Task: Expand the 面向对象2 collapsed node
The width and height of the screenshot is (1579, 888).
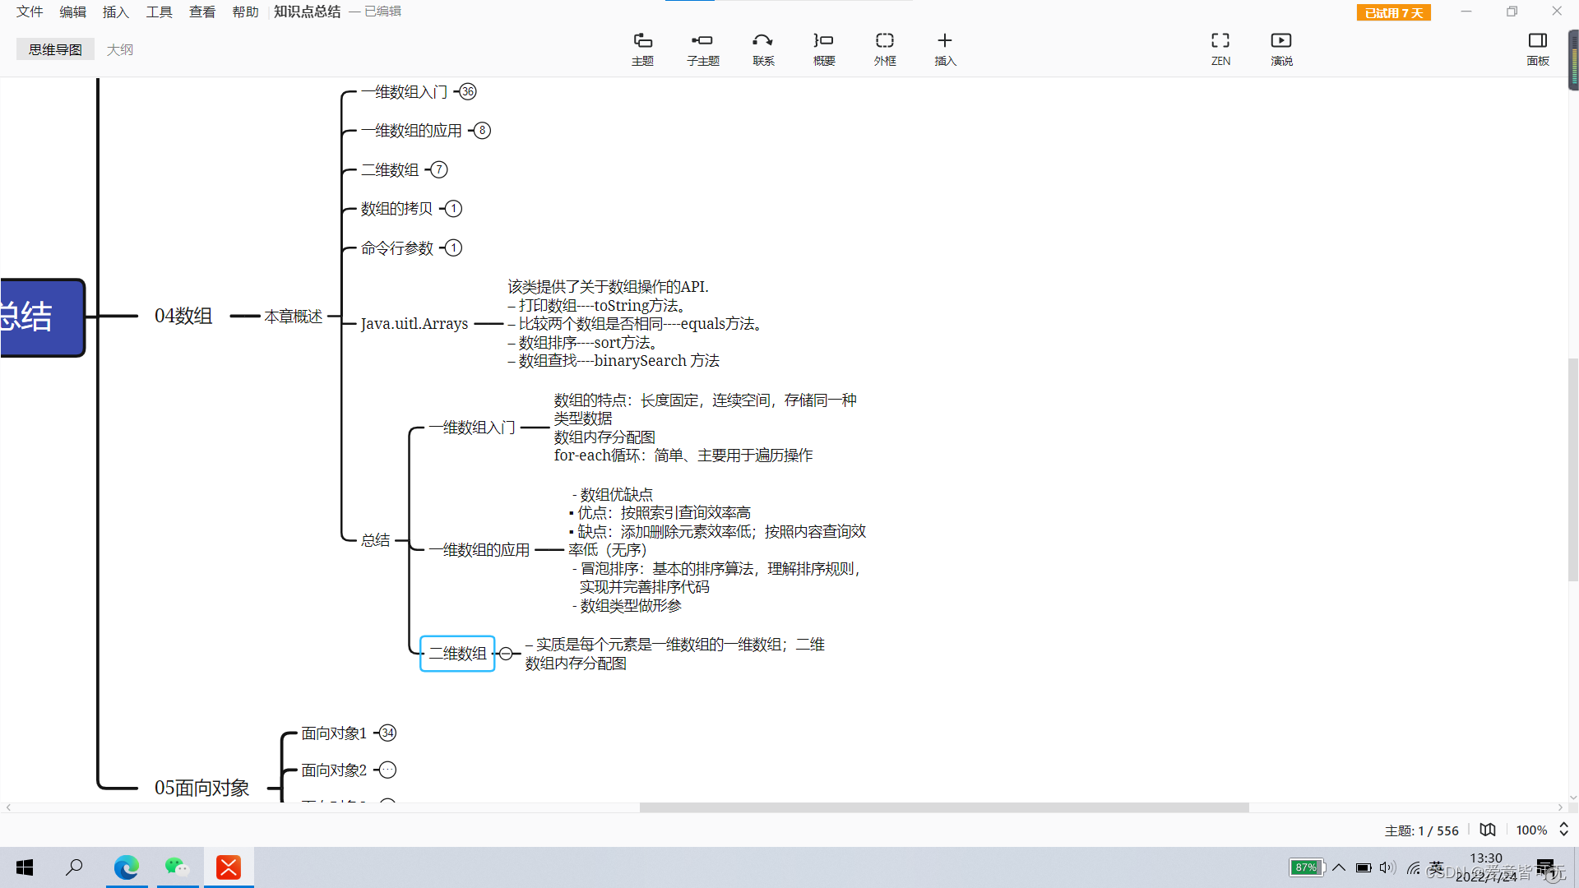Action: pyautogui.click(x=388, y=770)
